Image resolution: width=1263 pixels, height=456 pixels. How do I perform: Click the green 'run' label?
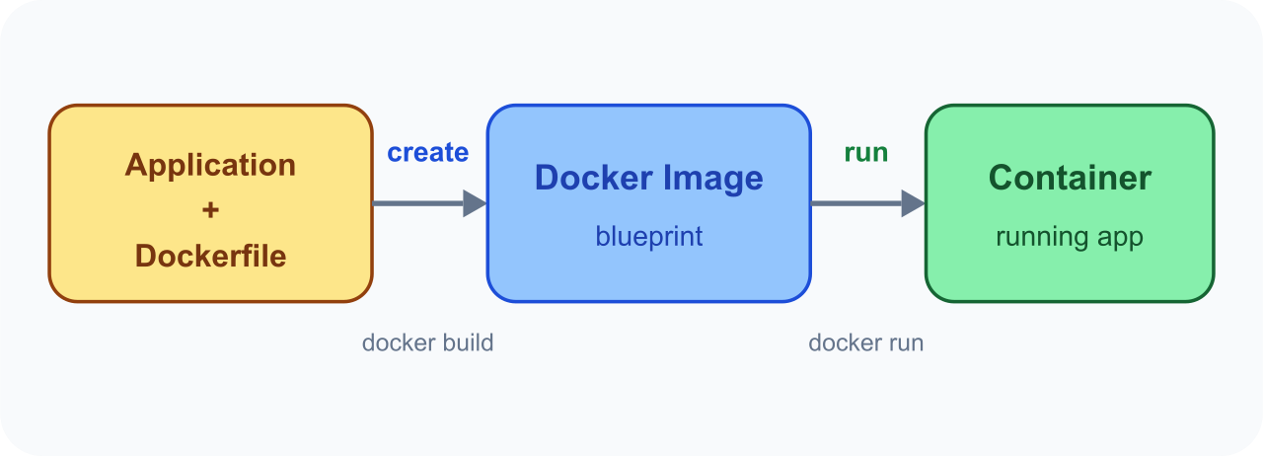pos(866,153)
